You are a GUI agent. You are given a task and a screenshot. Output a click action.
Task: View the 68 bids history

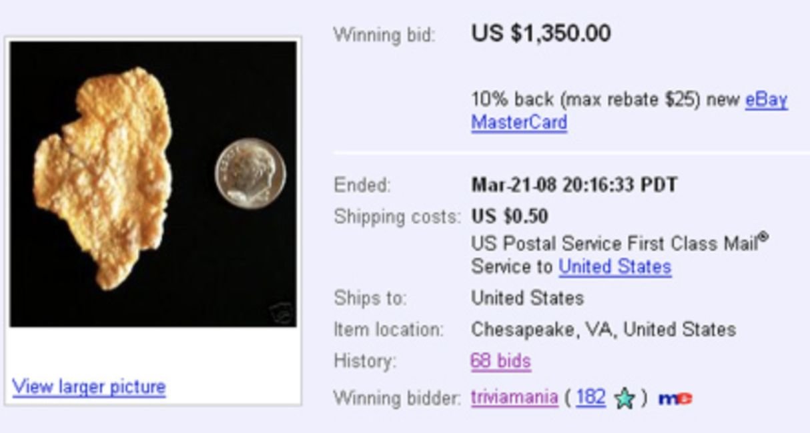pos(500,362)
